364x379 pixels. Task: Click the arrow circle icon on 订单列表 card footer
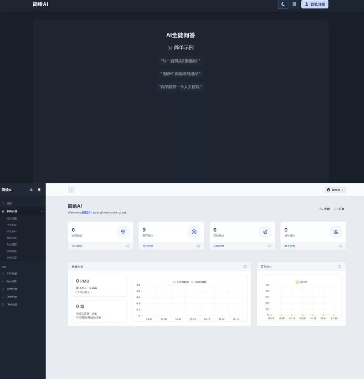point(270,246)
